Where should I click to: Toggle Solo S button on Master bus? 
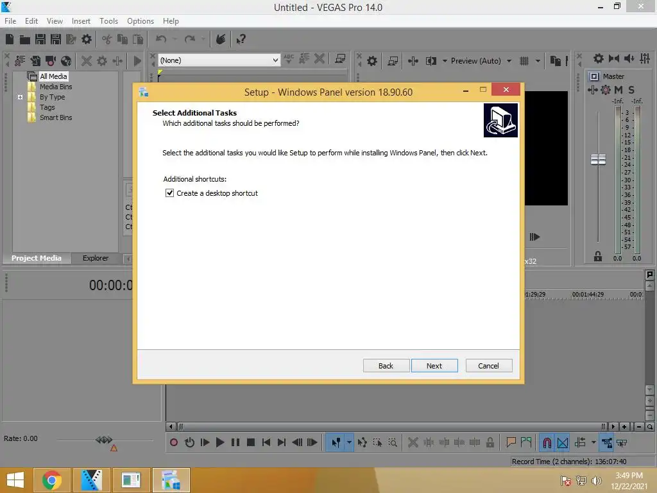(631, 90)
